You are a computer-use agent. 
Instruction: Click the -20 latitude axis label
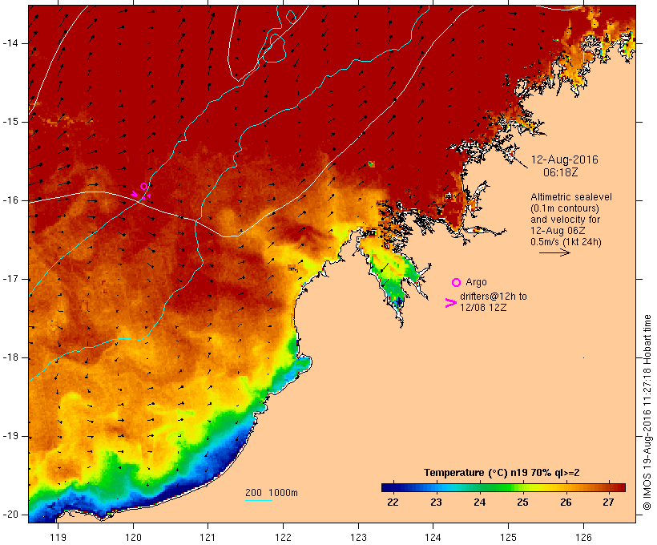[x=10, y=515]
